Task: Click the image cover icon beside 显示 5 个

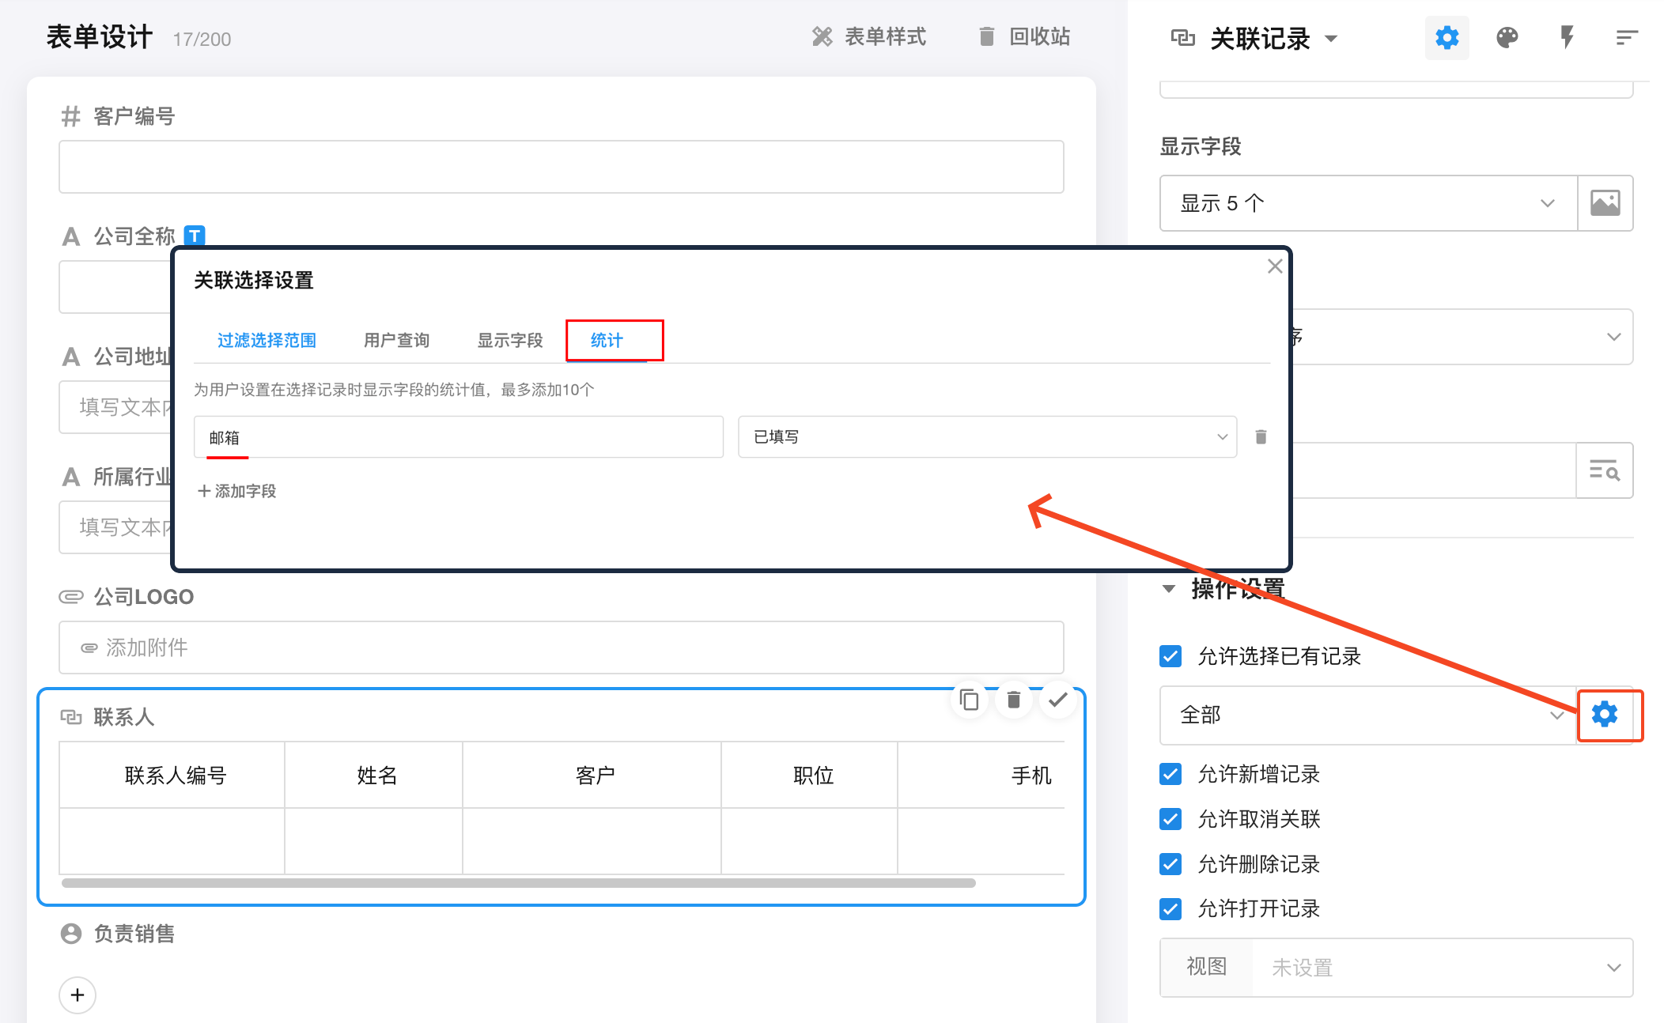Action: pyautogui.click(x=1605, y=203)
